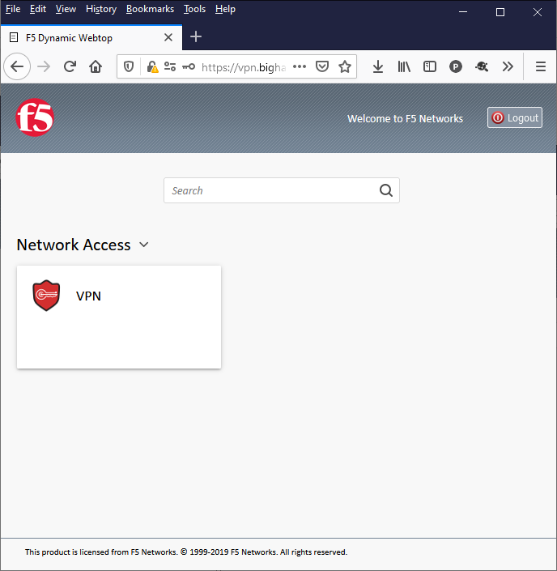Viewport: 557px width, 571px height.
Task: Click the search magnifier icon
Action: pos(386,190)
